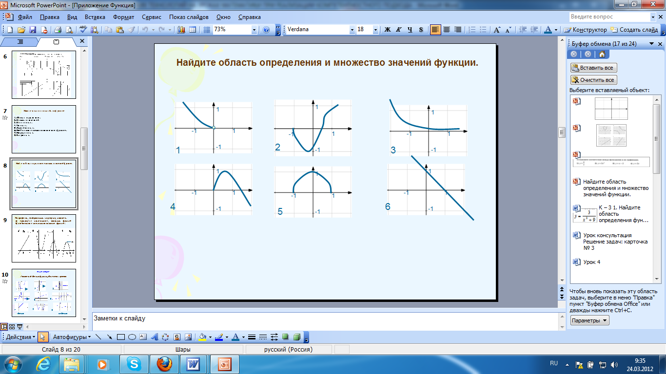Open the Файл menu
Viewport: 666px width, 374px height.
tap(25, 17)
